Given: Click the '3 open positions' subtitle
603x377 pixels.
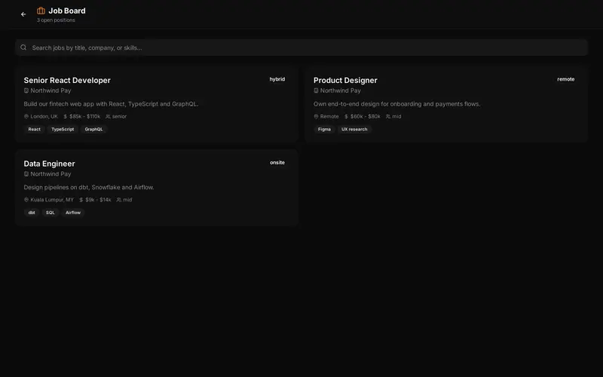Looking at the screenshot, I should [56, 20].
